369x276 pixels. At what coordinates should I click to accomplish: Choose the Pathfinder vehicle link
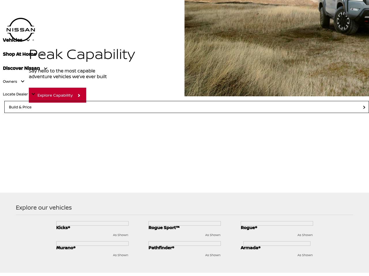[x=161, y=248]
